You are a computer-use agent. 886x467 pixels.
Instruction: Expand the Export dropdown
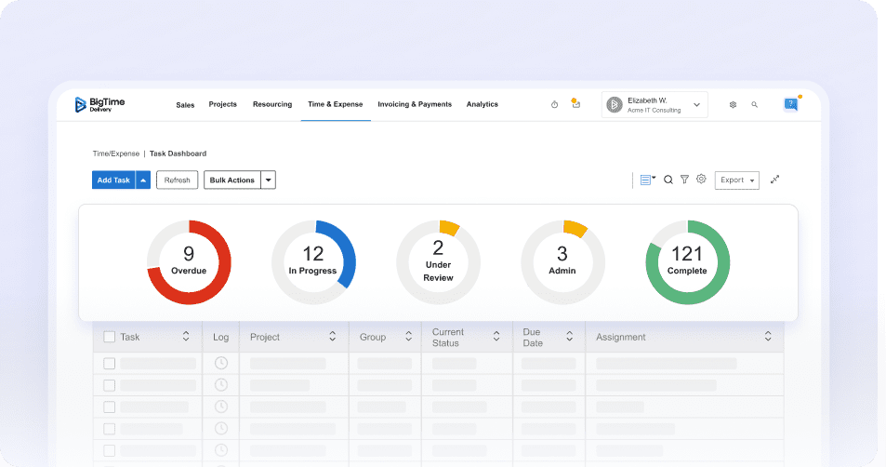[736, 180]
